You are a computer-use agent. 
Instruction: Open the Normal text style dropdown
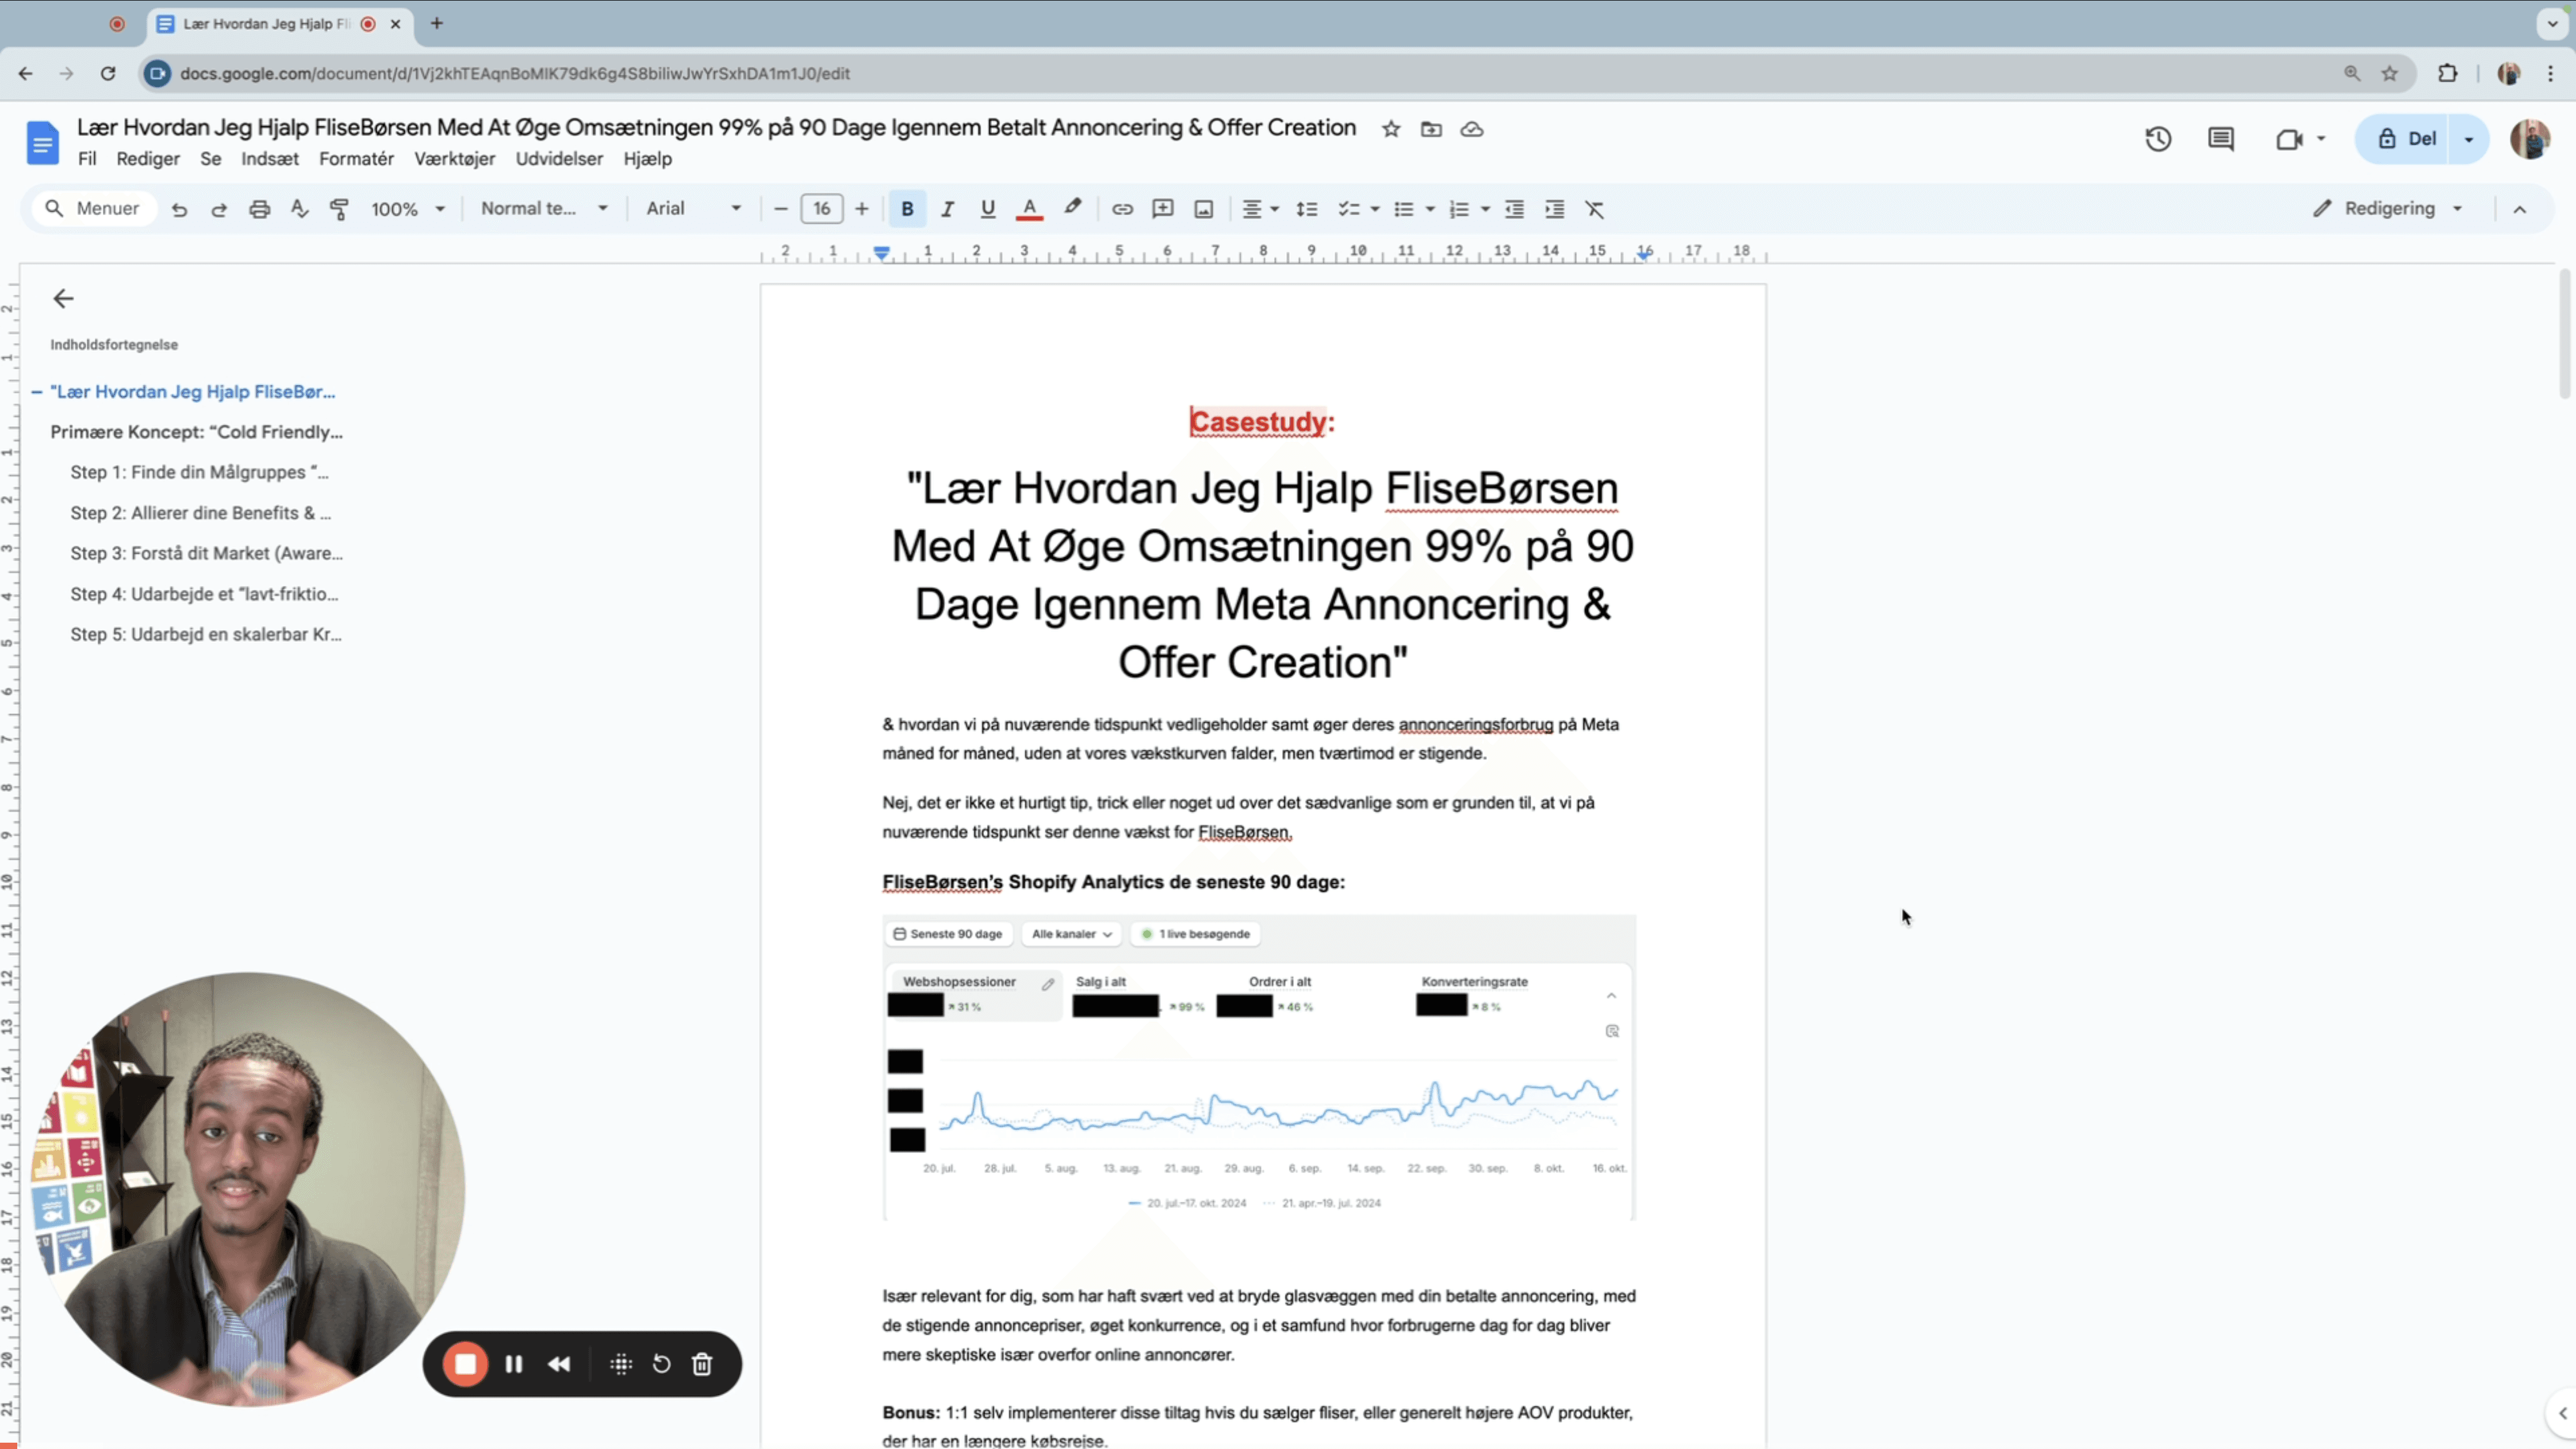(x=545, y=209)
